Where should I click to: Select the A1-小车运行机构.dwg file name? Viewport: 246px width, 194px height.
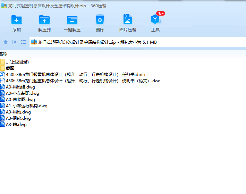pos(27,106)
